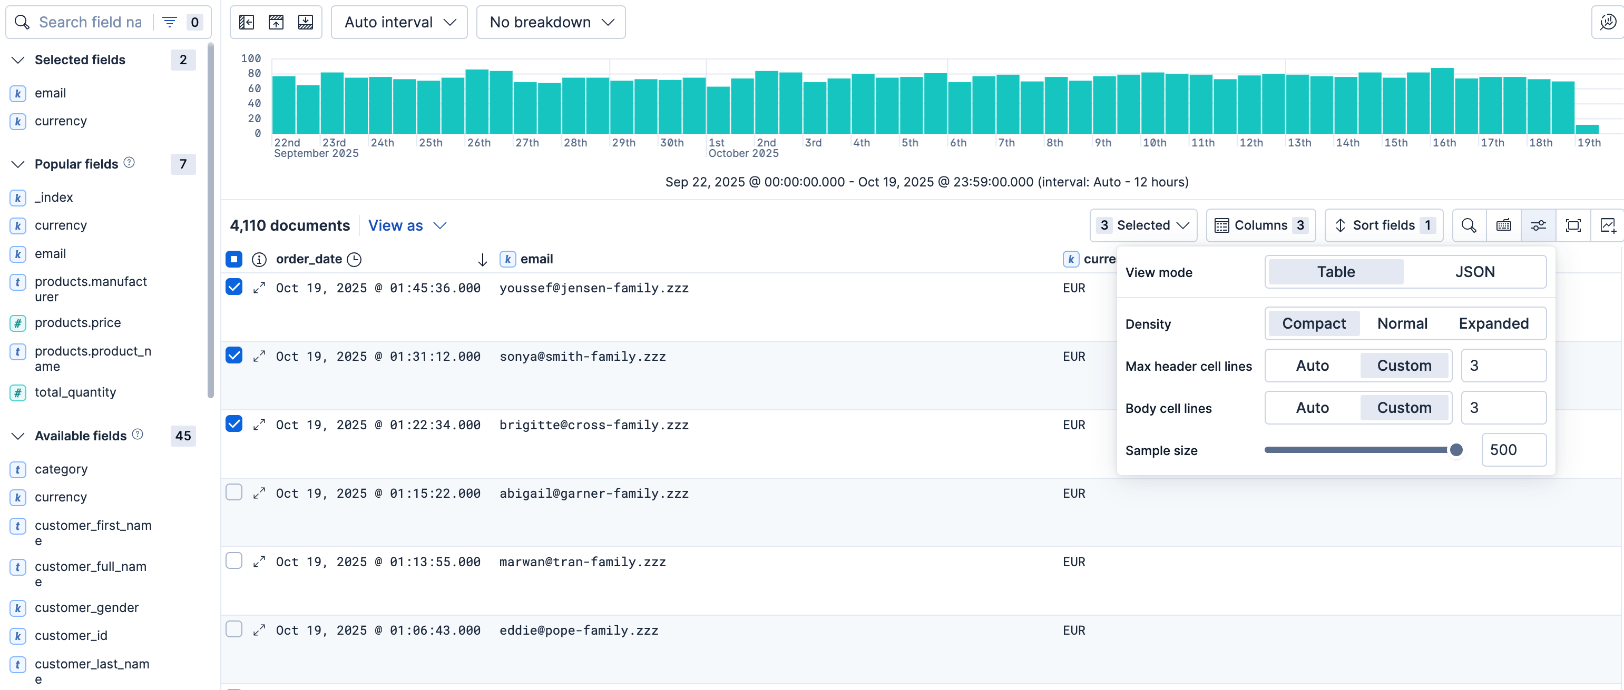Click the hide chart icon above the histogram
The image size is (1624, 690).
pos(276,23)
